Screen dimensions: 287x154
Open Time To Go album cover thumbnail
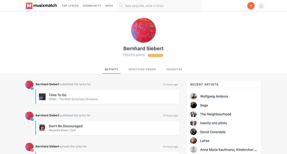(x=42, y=97)
